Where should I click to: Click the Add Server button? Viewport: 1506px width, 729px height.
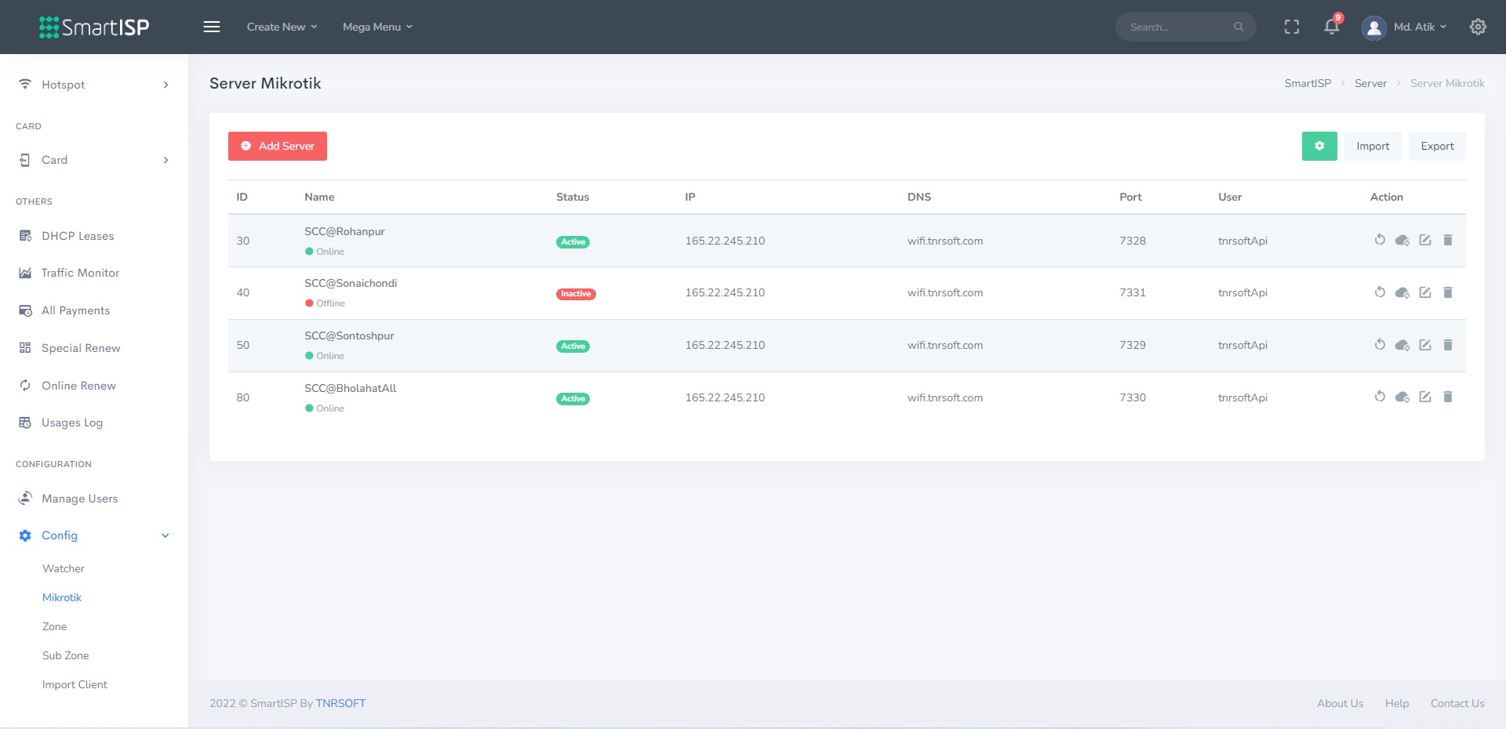point(278,147)
